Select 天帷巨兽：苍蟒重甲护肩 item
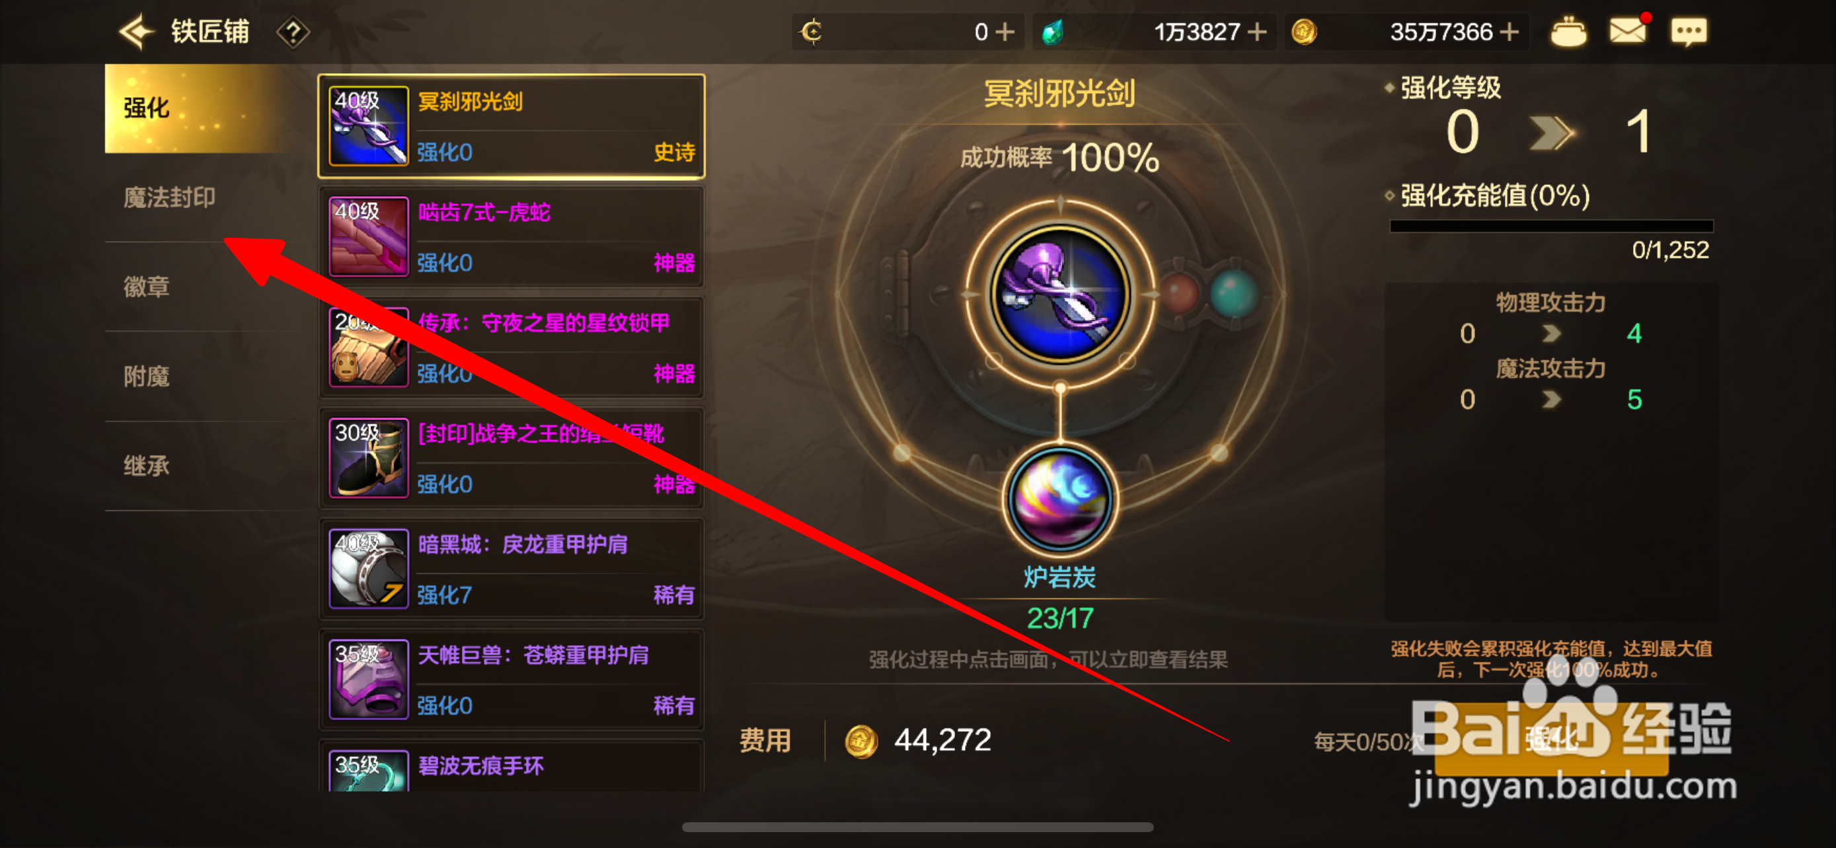Viewport: 1836px width, 848px height. point(511,679)
